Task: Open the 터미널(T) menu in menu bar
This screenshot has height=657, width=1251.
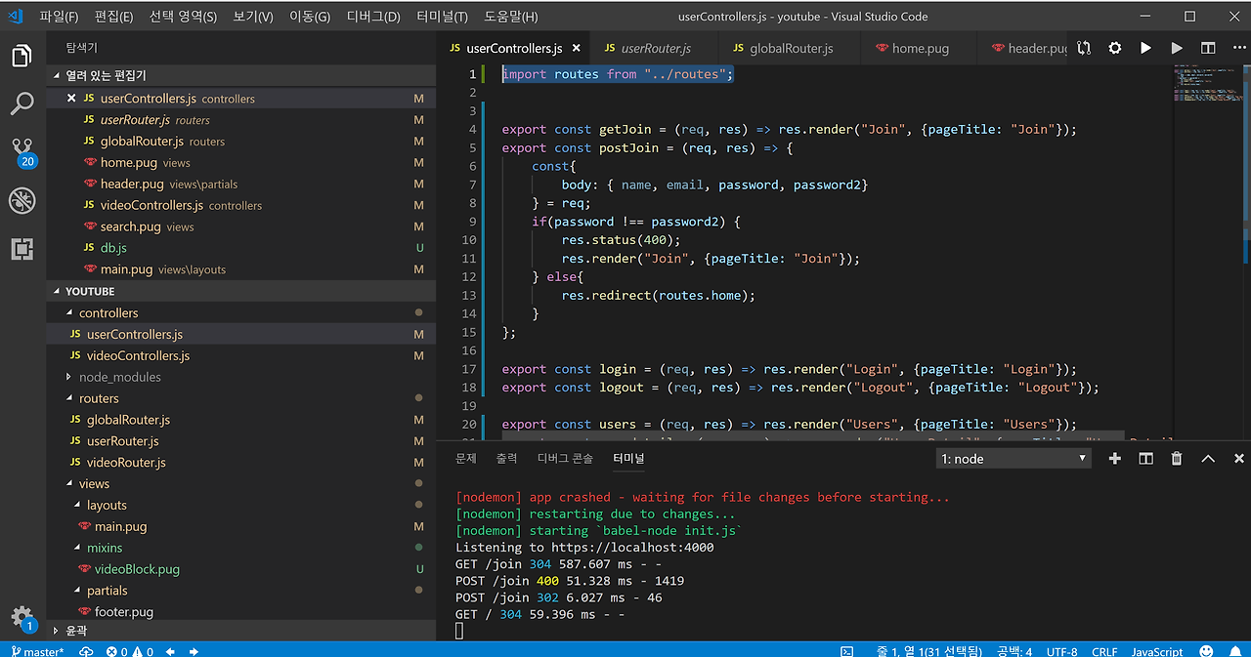Action: point(442,17)
